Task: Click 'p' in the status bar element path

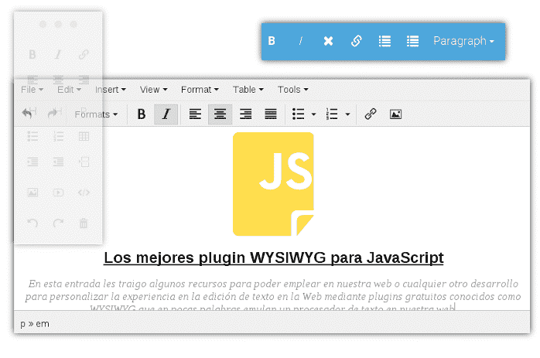Action: tap(22, 324)
